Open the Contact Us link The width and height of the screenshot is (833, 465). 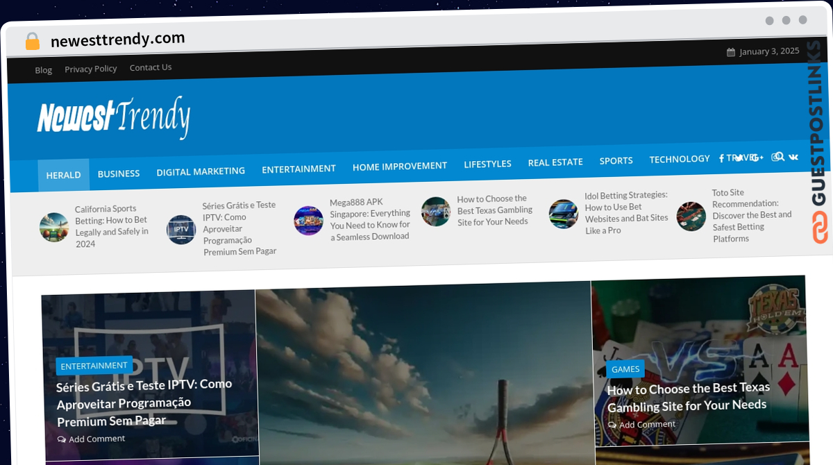[151, 67]
